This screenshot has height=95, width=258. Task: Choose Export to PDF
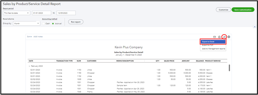pyautogui.click(x=208, y=45)
